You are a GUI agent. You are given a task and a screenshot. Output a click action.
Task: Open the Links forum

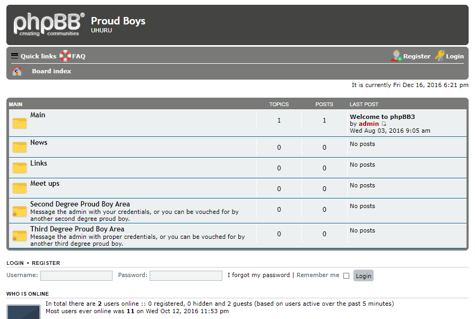click(38, 163)
